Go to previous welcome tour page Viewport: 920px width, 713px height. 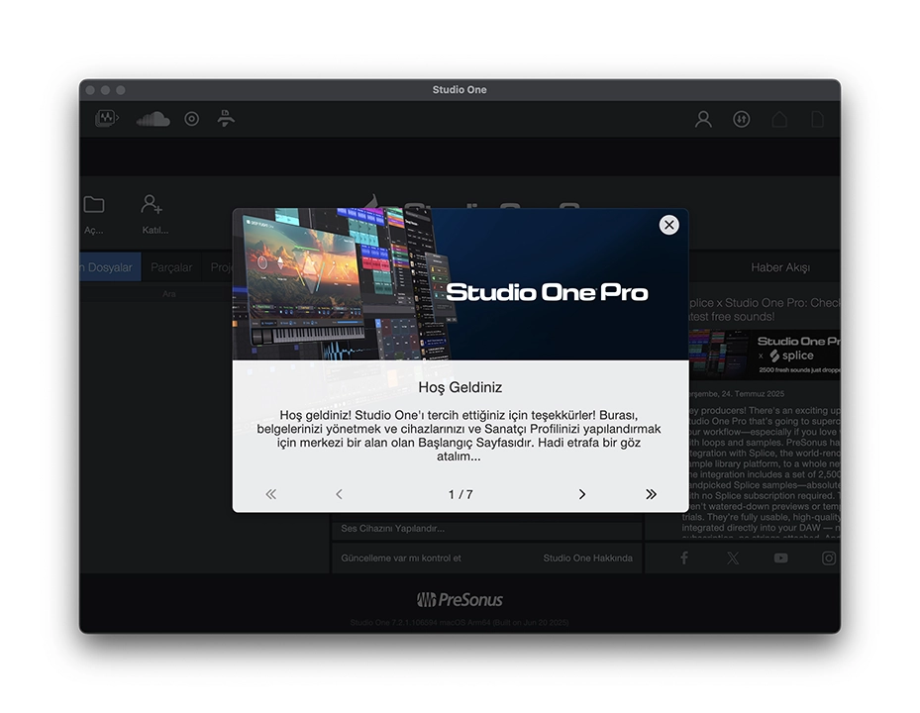pos(339,494)
